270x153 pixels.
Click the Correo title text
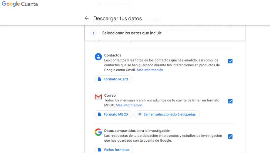pyautogui.click(x=110, y=95)
